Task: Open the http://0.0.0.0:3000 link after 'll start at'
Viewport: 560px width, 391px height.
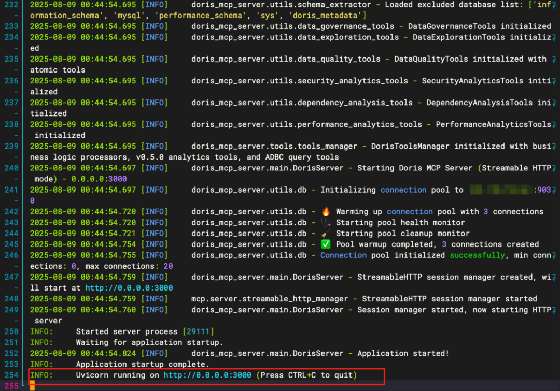Action: [129, 288]
